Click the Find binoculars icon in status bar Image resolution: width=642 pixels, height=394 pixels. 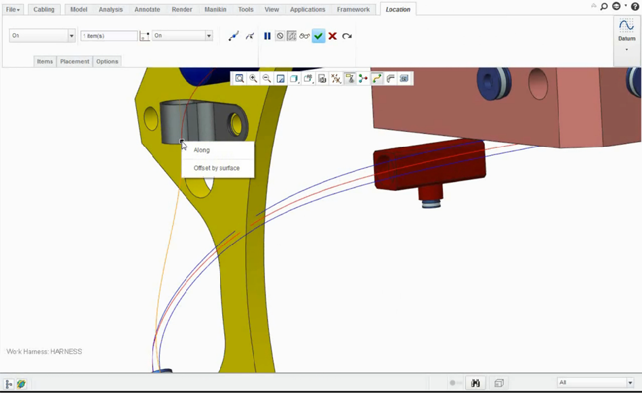[475, 383]
